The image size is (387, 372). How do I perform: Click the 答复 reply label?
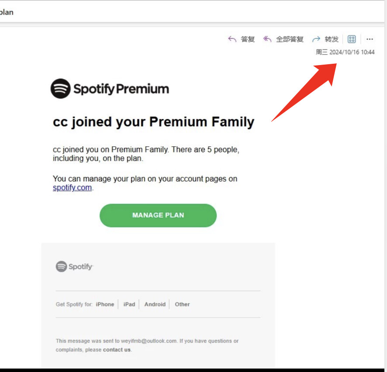(248, 39)
